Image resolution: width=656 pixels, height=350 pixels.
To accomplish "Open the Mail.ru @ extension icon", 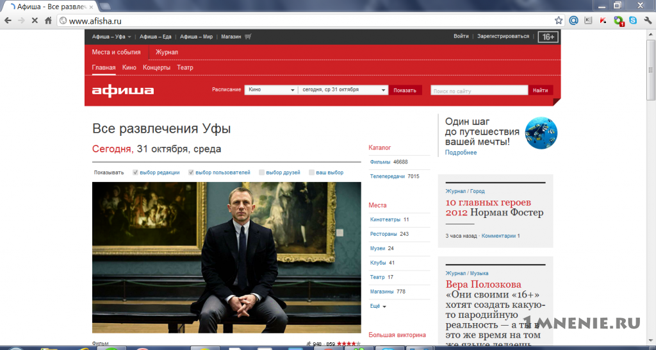I will coord(573,20).
